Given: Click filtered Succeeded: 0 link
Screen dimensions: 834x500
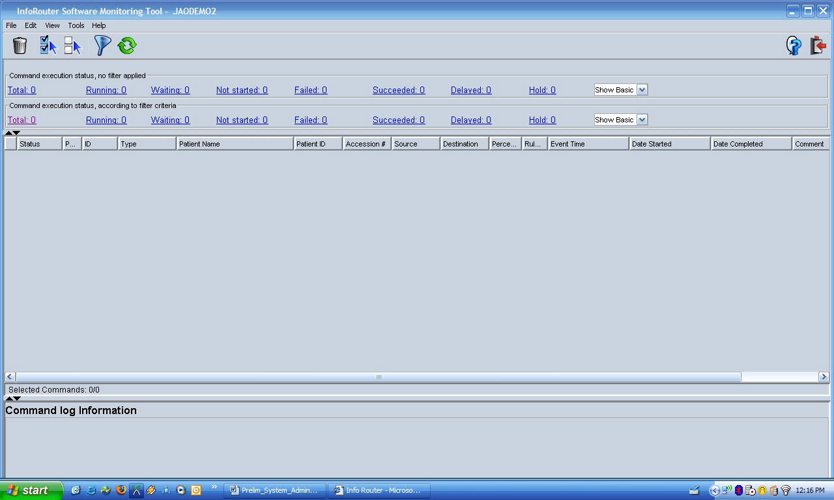Looking at the screenshot, I should (x=399, y=120).
